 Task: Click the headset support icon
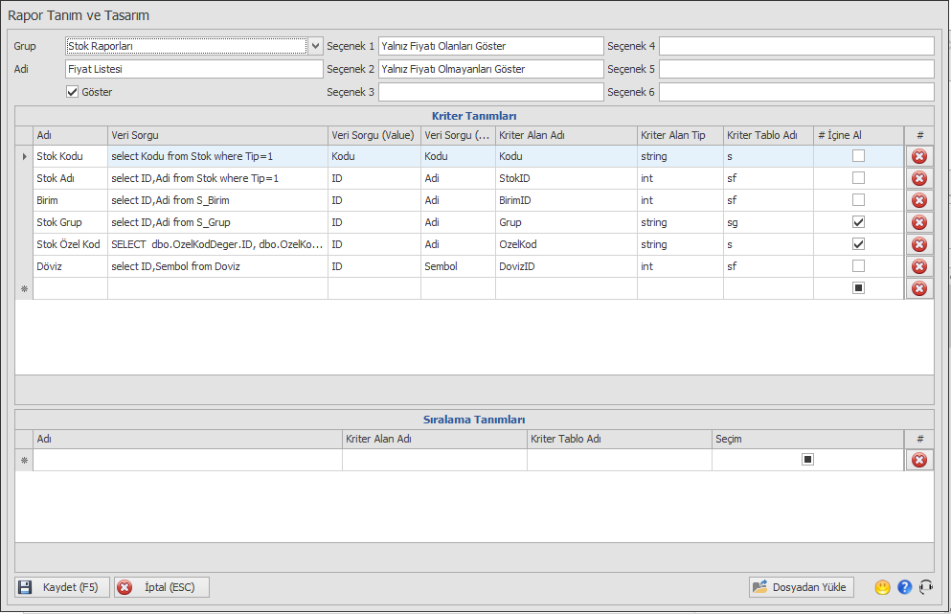pyautogui.click(x=926, y=587)
